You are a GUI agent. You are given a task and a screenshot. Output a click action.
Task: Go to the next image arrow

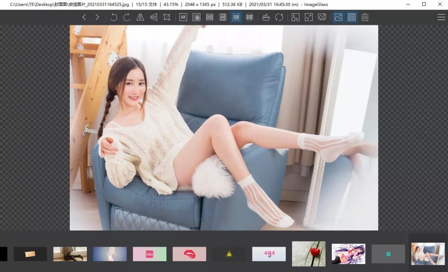97,17
